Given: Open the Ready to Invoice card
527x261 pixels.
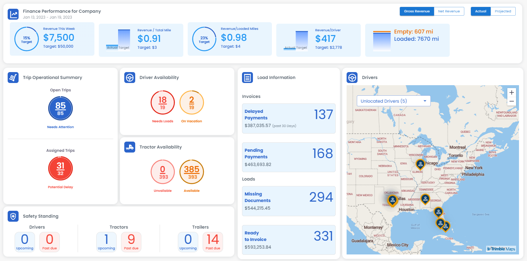Looking at the screenshot, I should point(289,240).
